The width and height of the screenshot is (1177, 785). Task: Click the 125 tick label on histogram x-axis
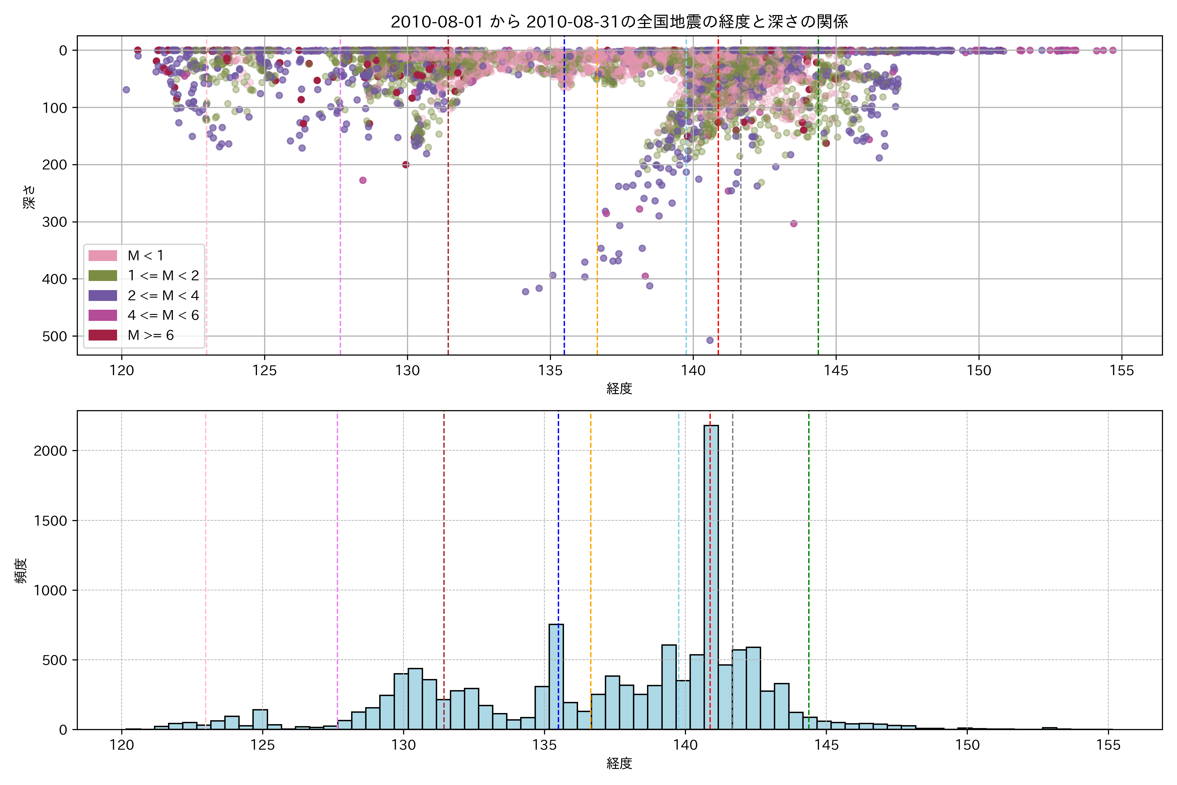click(x=263, y=745)
